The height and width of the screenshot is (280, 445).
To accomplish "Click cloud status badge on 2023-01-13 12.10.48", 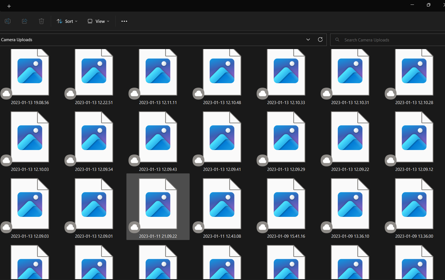I will [x=198, y=94].
